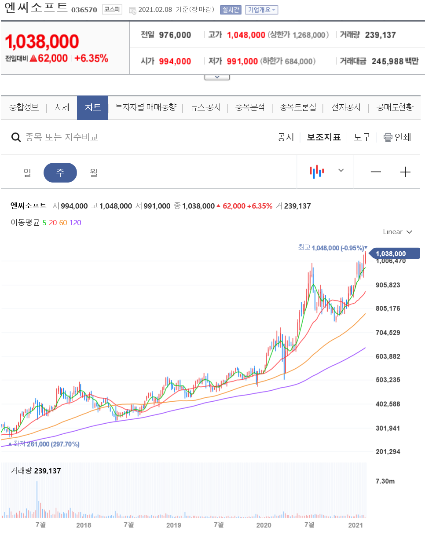The height and width of the screenshot is (539, 425).
Task: Open the 공매도현황 tab
Action: [395, 107]
